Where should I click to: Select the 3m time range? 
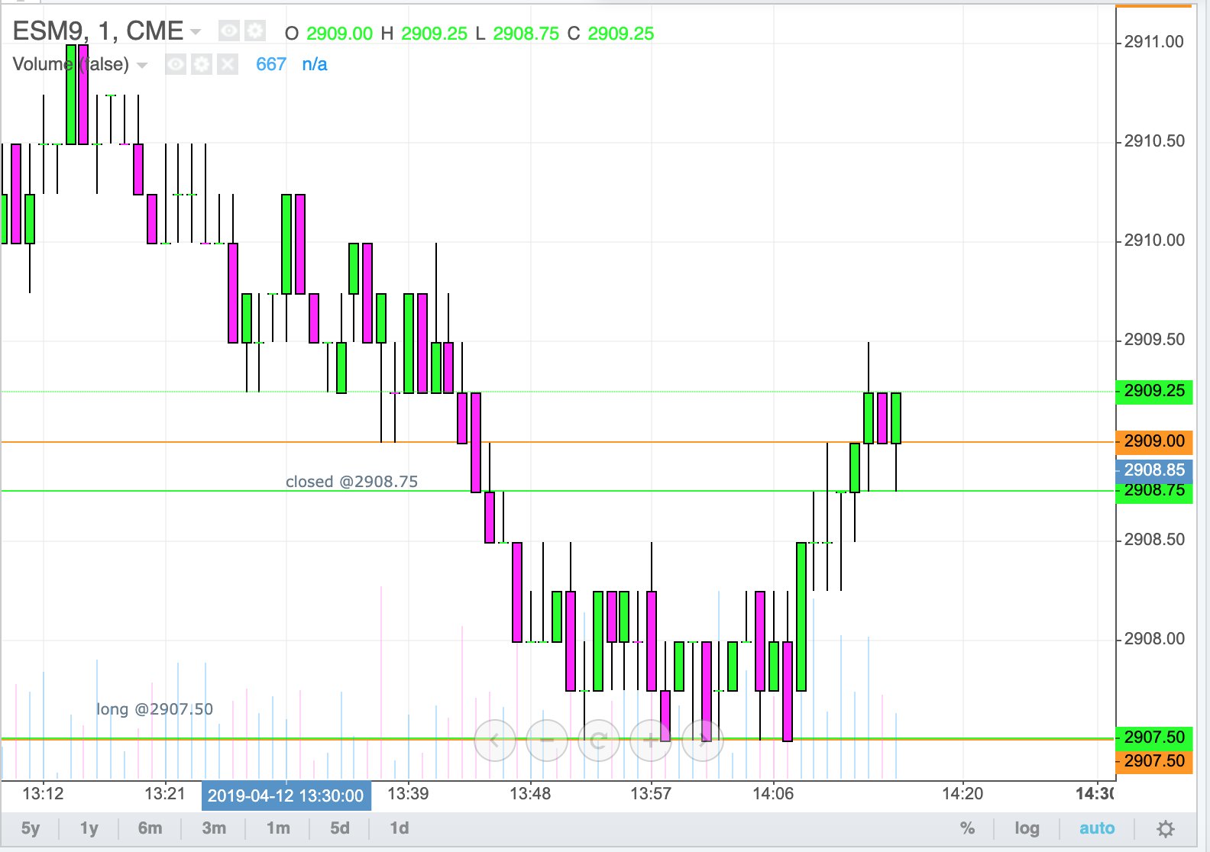pos(214,828)
